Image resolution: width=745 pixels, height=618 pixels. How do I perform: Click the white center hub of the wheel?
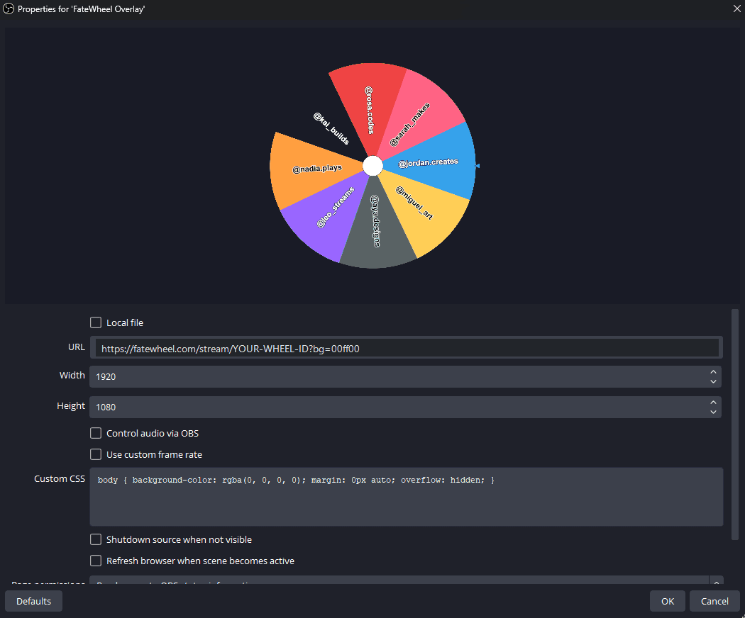(373, 166)
